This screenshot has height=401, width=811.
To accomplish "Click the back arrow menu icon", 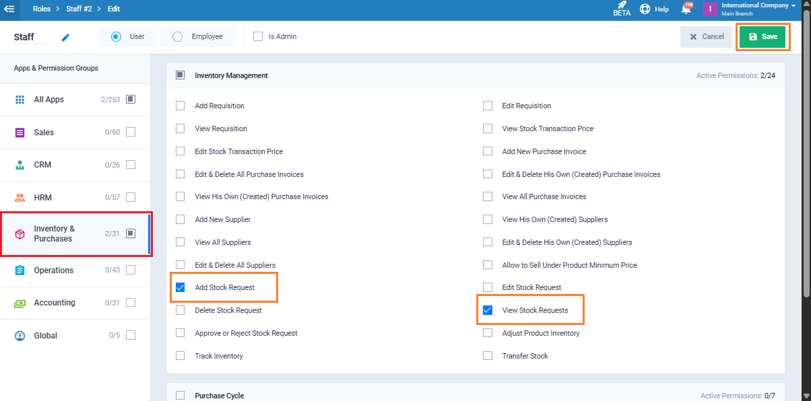I will 9,9.
